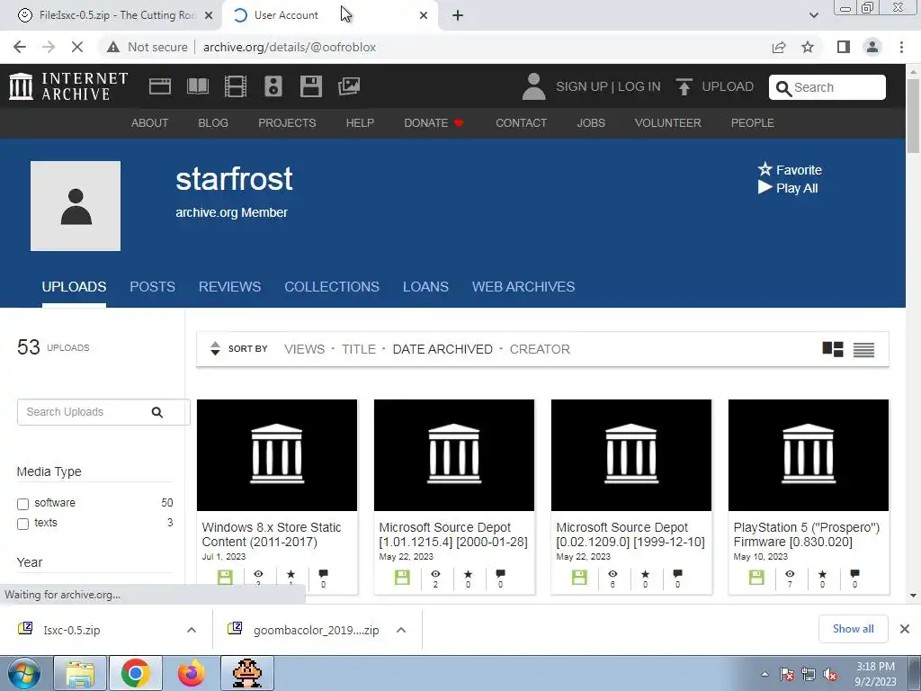Open Windows Start button
This screenshot has height=691, width=921.
[24, 673]
